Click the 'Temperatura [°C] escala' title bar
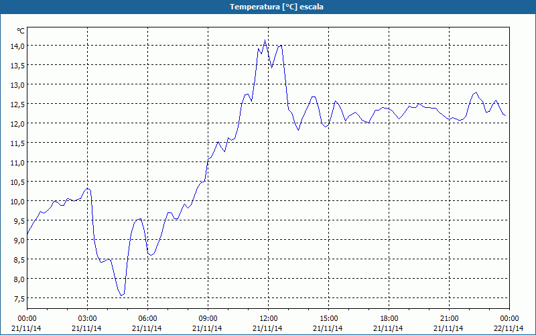The image size is (536, 335). pos(268,7)
